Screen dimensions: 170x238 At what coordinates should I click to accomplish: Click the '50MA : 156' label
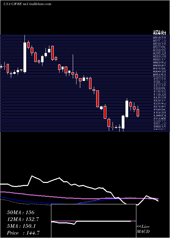tap(21, 213)
